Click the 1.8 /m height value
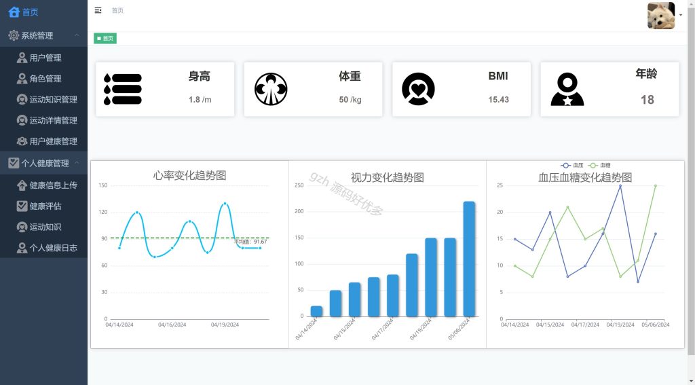 [x=200, y=100]
